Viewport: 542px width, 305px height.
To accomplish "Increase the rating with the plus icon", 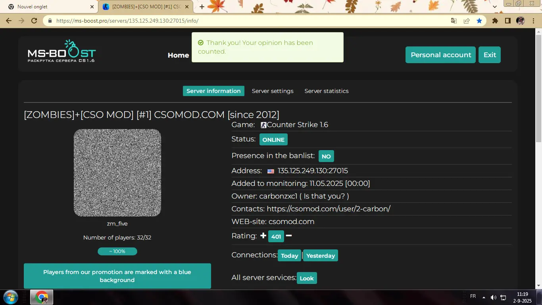I will [263, 236].
